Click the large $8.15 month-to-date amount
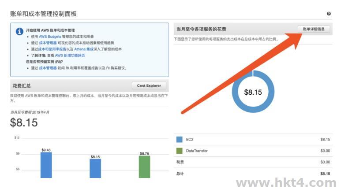This screenshot has height=189, width=341. pyautogui.click(x=24, y=122)
